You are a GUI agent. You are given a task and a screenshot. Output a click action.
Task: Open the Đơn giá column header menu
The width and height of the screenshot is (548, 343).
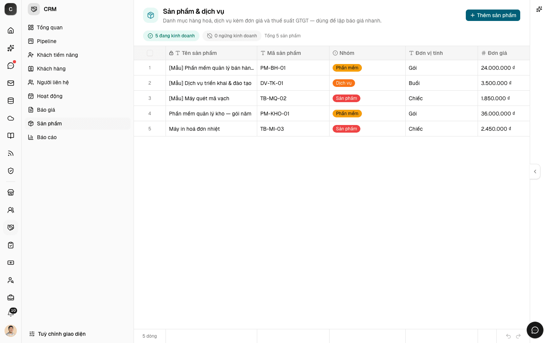pos(503,53)
